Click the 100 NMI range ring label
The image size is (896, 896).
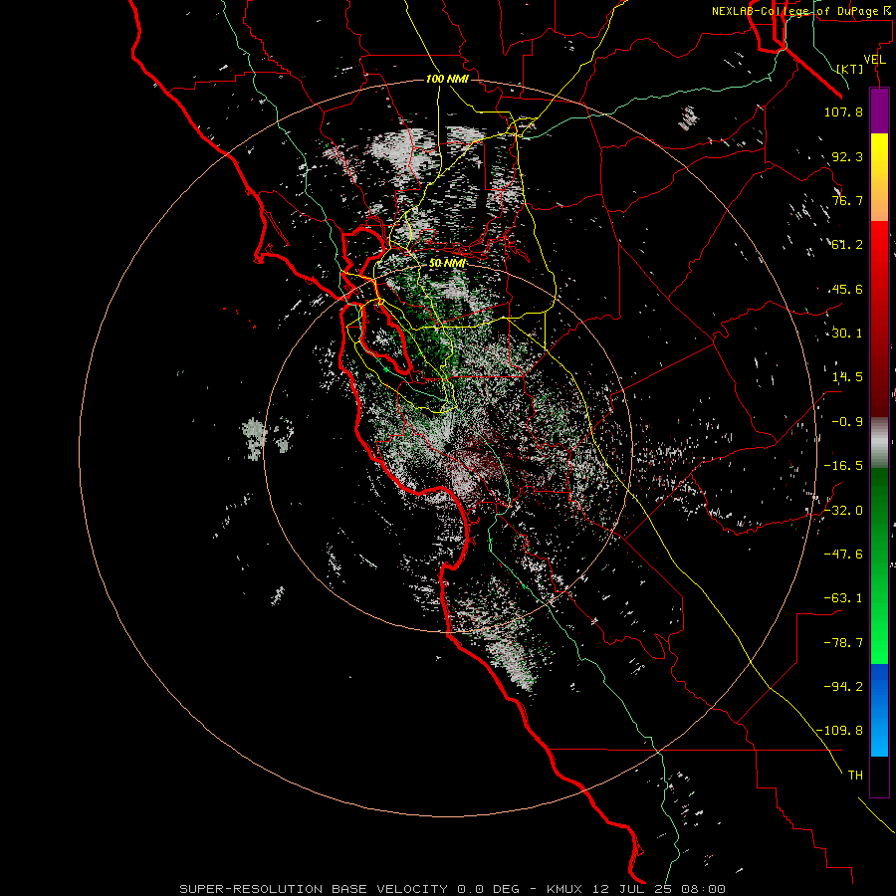[447, 79]
